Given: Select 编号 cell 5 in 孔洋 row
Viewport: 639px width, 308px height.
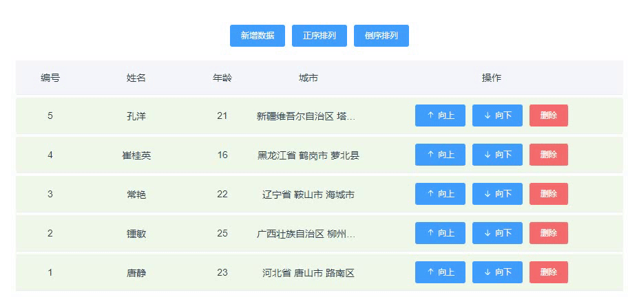Looking at the screenshot, I should (50, 116).
